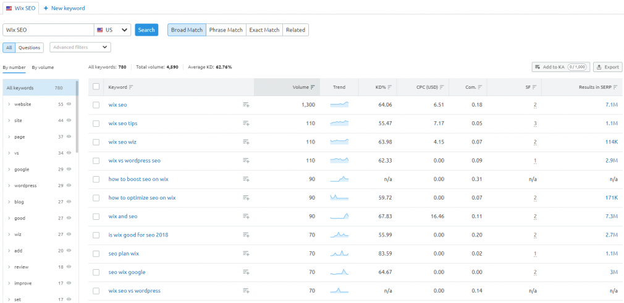Toggle eye icon for 'website' group
This screenshot has width=624, height=303.
tap(69, 104)
